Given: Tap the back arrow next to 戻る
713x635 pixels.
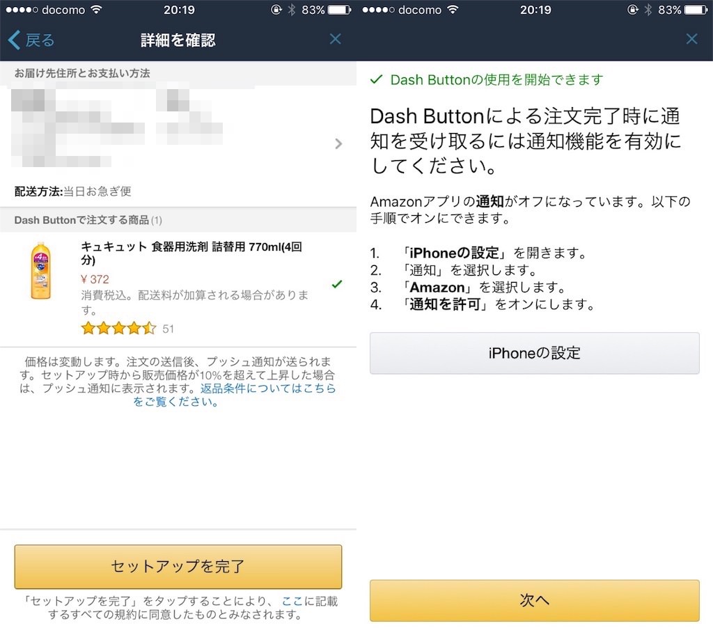Looking at the screenshot, I should point(13,39).
